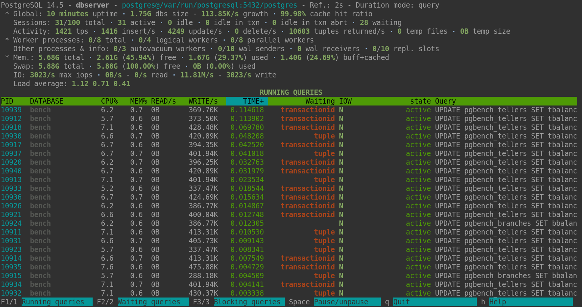The image size is (582, 307).
Task: Click the state column header
Action: (420, 101)
